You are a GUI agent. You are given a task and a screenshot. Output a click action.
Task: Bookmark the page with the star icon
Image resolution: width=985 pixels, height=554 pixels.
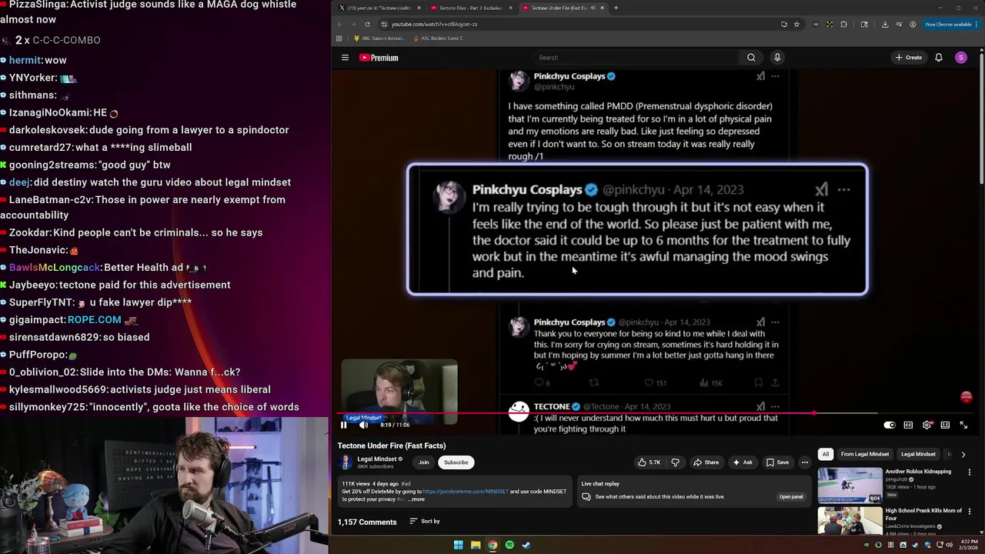coord(796,24)
